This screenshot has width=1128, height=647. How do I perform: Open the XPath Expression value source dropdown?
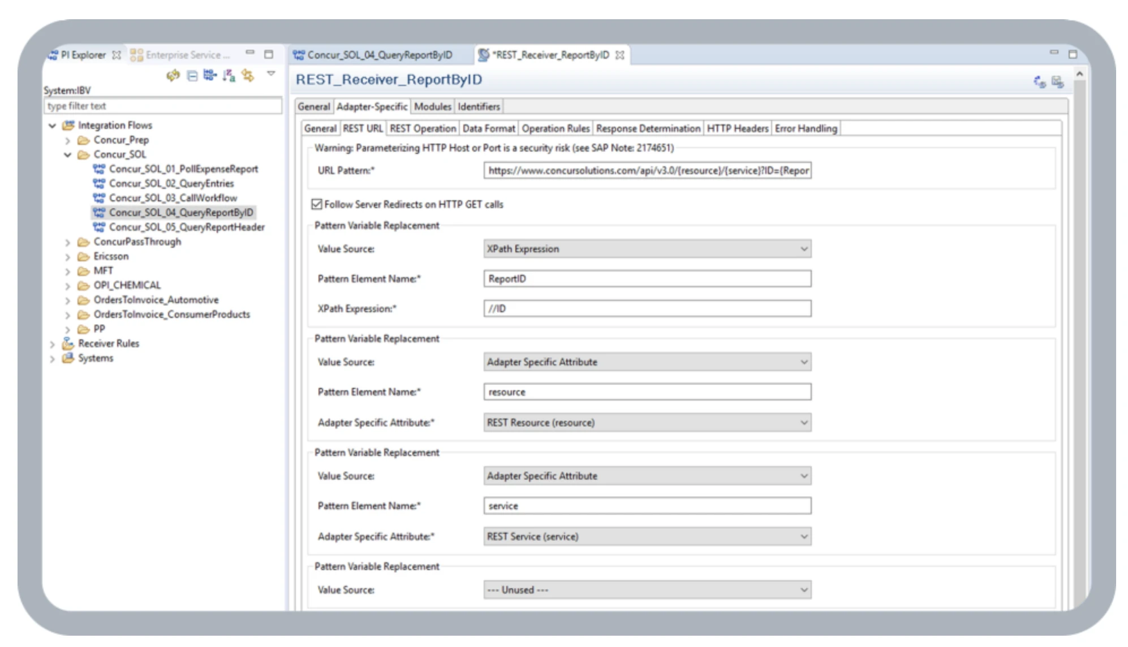[x=647, y=249]
